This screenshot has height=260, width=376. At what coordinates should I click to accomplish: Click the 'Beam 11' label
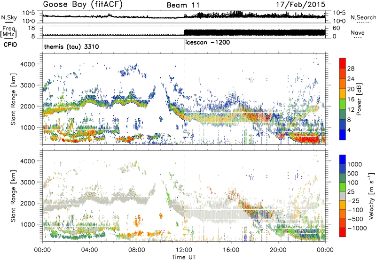click(183, 5)
